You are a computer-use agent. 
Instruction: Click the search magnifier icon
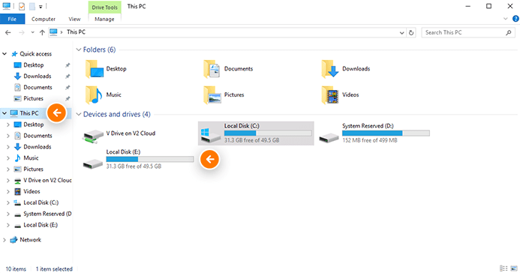coord(509,32)
